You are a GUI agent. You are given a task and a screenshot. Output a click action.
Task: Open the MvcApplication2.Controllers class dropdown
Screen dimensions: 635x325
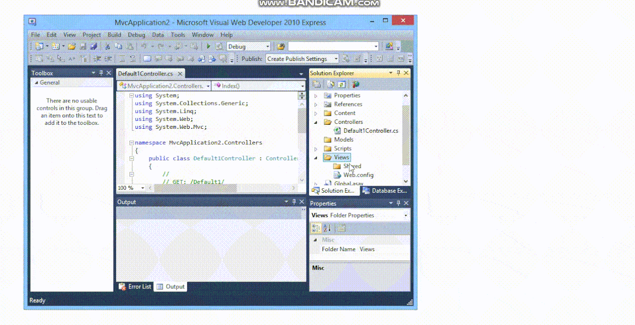[208, 86]
